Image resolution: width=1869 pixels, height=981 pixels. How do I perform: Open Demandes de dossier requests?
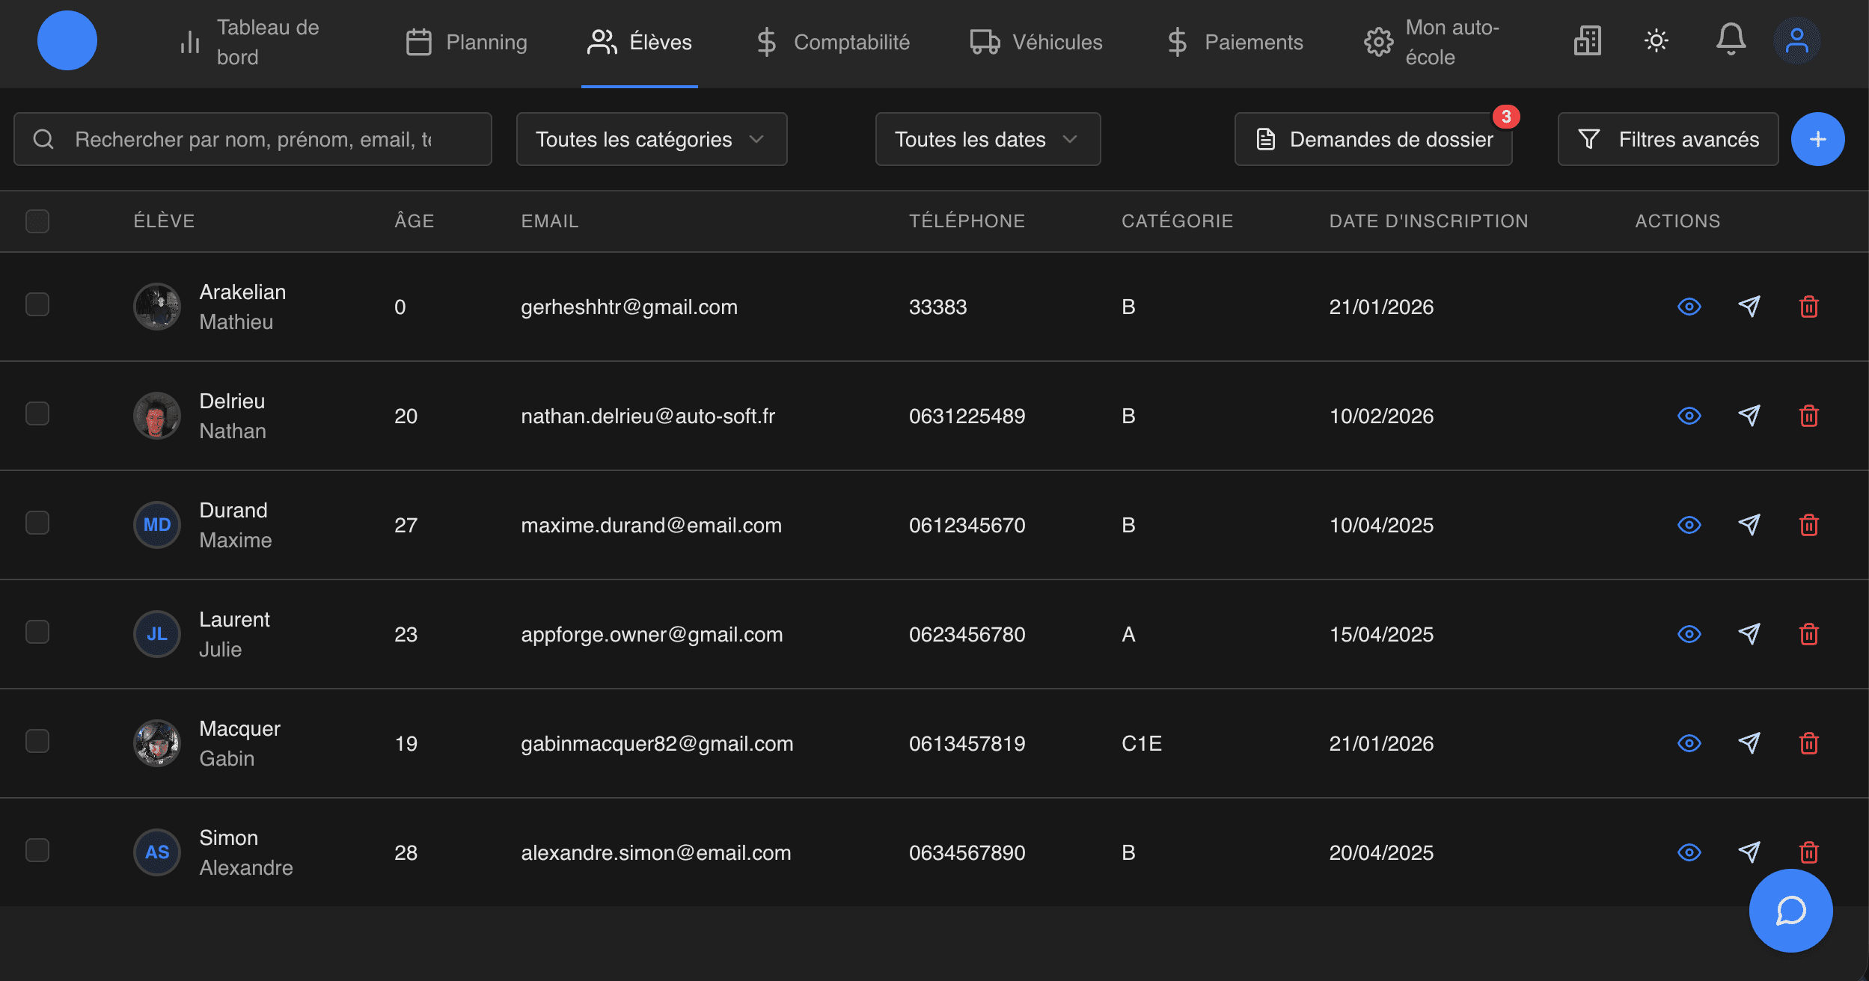[x=1373, y=139]
